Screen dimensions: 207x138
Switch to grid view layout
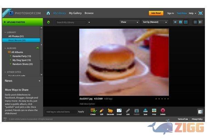coord(195,22)
